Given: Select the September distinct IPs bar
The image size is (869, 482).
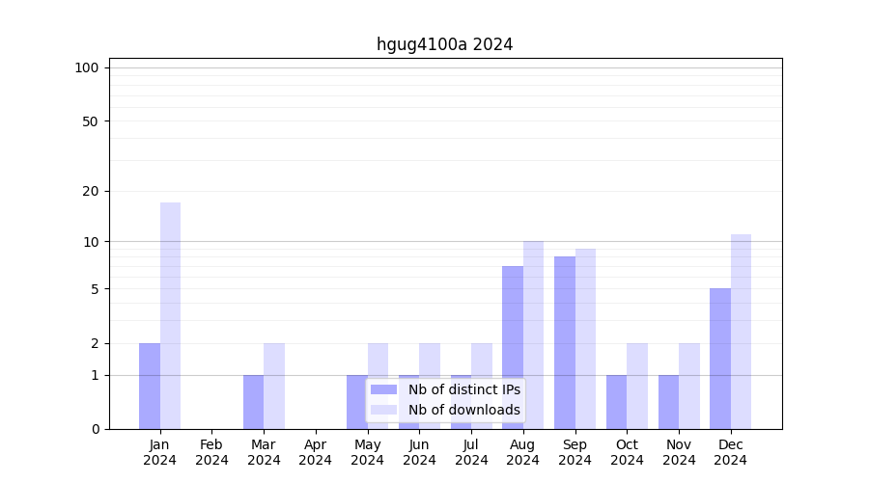Looking at the screenshot, I should pyautogui.click(x=565, y=342).
